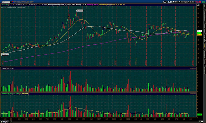The height and width of the screenshot is (123, 206).
Task: Open the Trade sidebar tab
Action: click(x=205, y=6)
